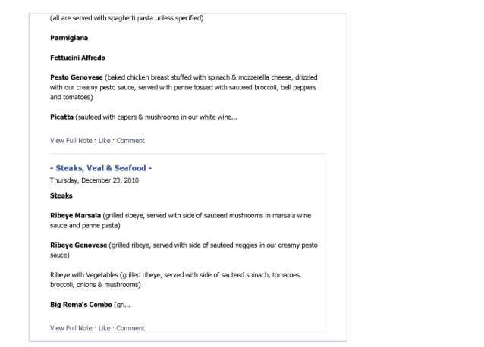Click Like below the Picatta entry
484x347 pixels.
105,141
